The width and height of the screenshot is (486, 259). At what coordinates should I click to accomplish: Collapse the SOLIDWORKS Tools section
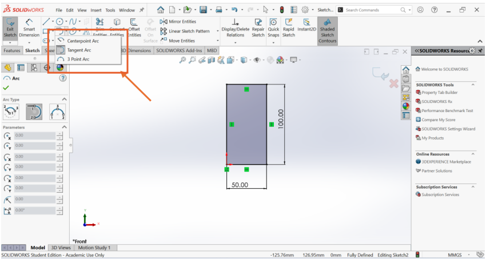tap(473, 85)
